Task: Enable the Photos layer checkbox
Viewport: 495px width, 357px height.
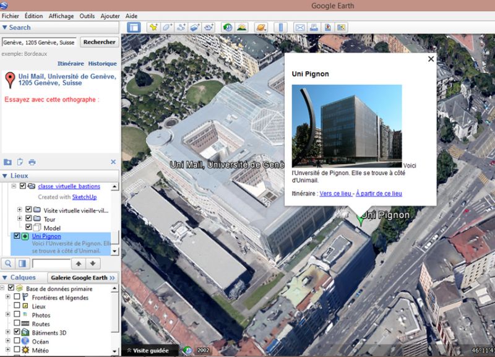Action: 17,314
